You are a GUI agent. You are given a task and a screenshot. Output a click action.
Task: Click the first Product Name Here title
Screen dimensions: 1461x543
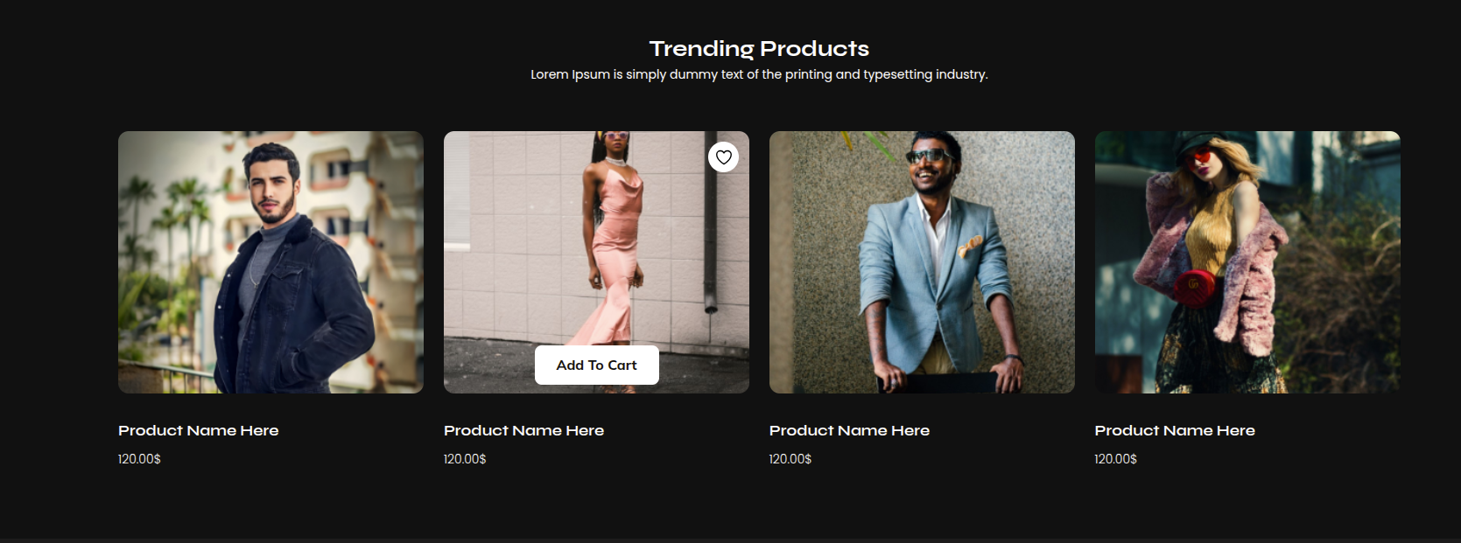point(199,430)
